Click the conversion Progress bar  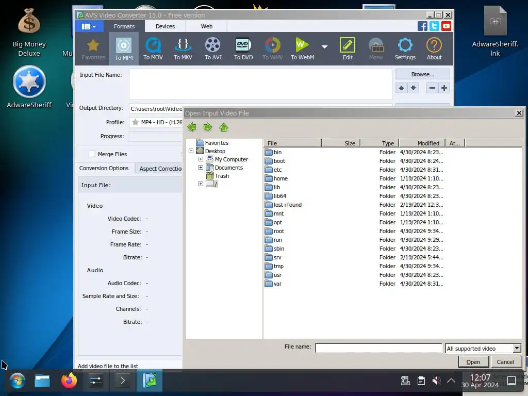pyautogui.click(x=156, y=136)
